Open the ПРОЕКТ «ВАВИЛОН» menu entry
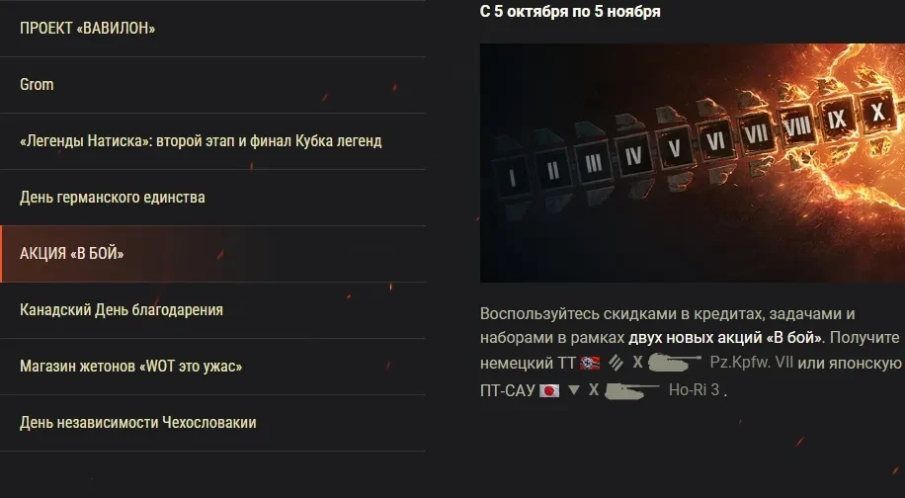This screenshot has width=905, height=498. pos(212,29)
